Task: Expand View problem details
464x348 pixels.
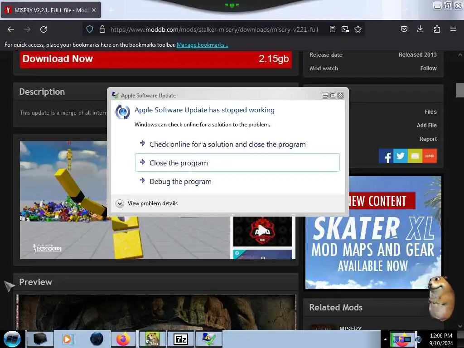Action: point(146,203)
